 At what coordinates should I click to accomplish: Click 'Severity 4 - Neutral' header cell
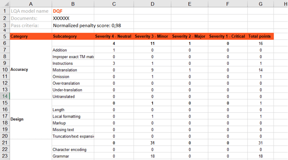point(114,36)
